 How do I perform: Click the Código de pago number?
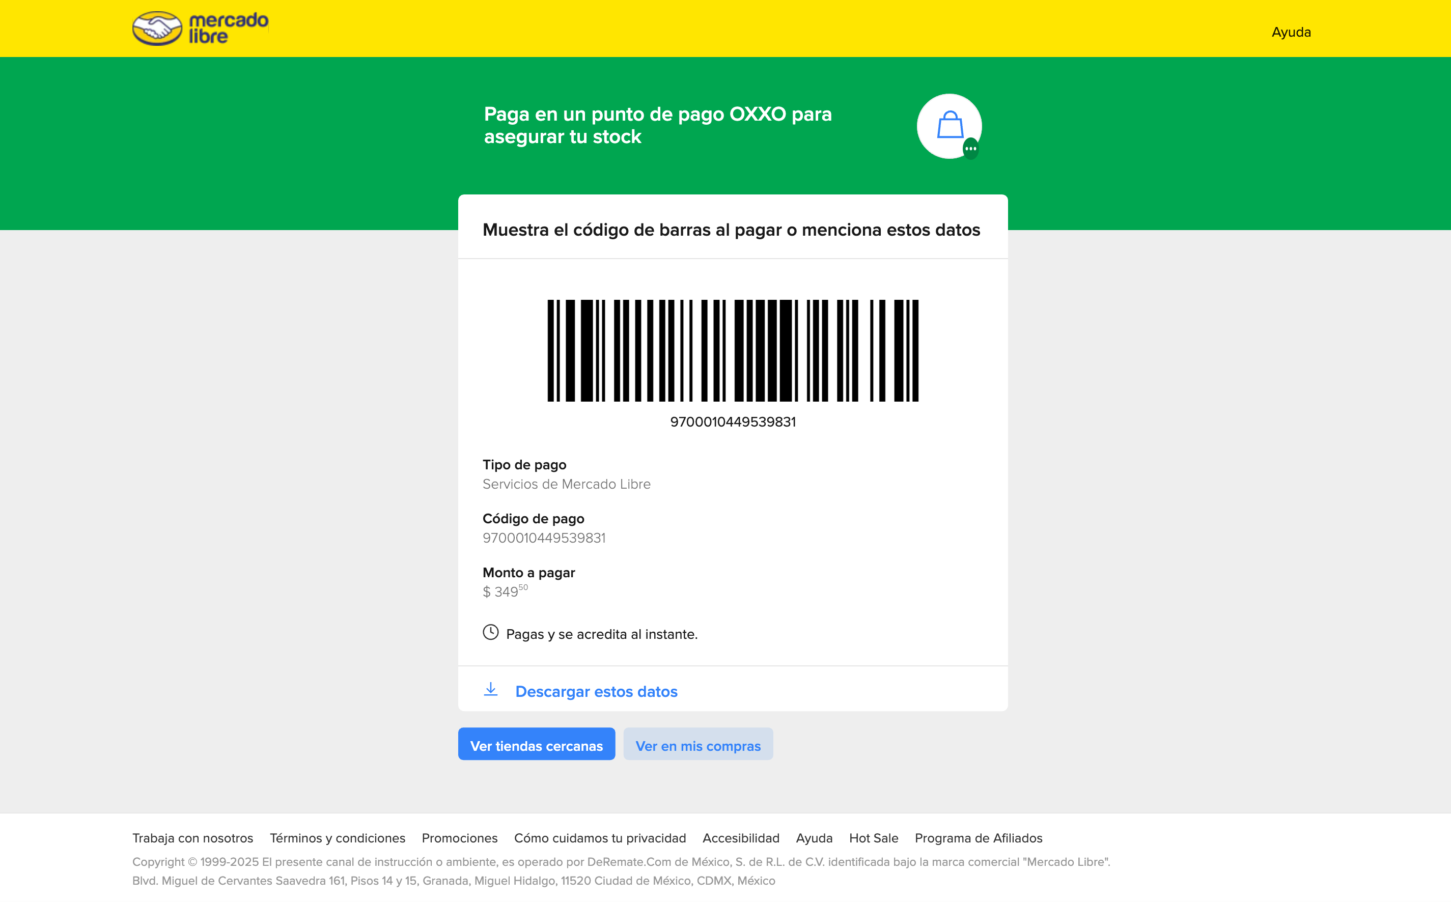[x=544, y=538]
